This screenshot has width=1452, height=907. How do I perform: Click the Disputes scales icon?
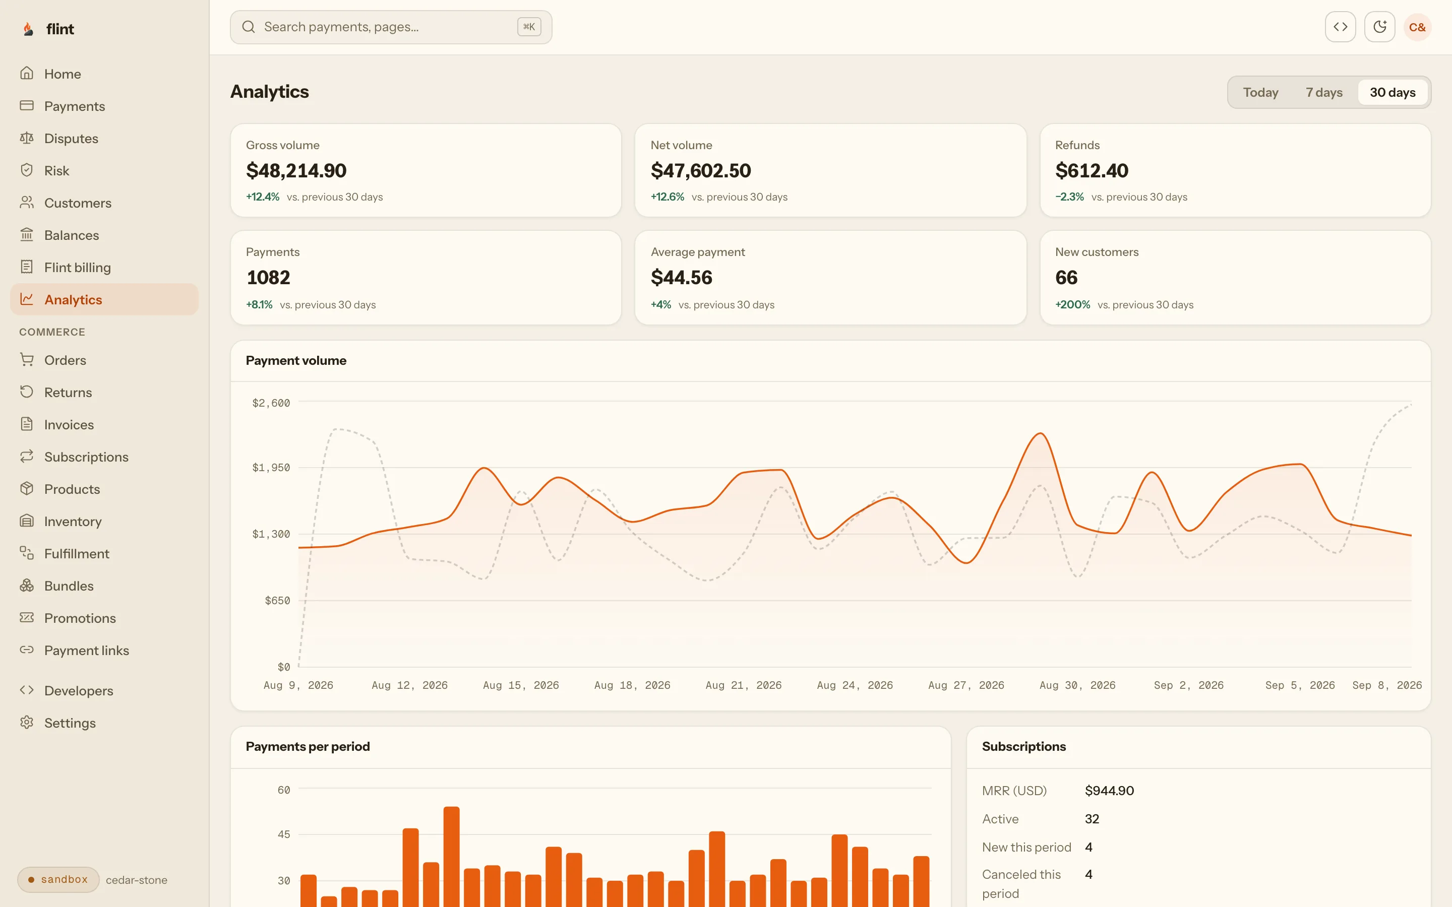26,138
